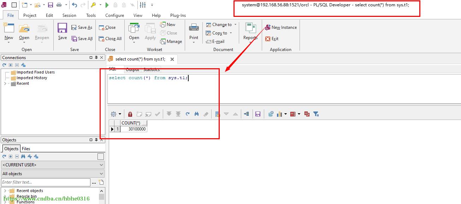Viewport: 461px width, 204px height.
Task: Switch to the Configure ribbon tab
Action: coord(114,15)
